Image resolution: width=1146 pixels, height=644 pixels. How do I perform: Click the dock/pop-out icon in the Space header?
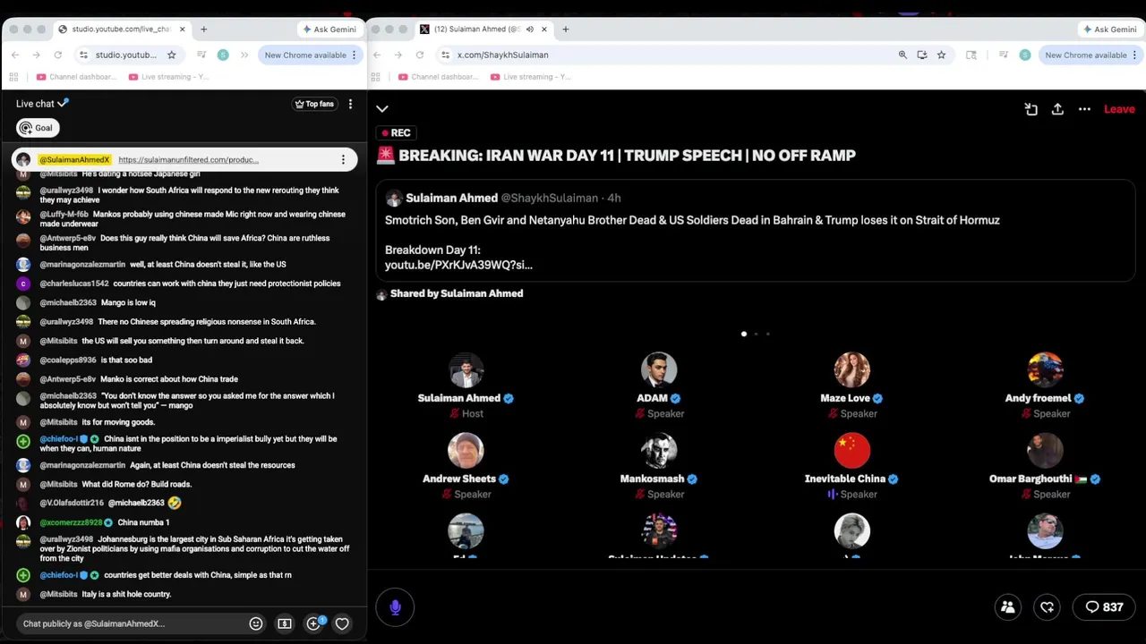coord(1031,109)
